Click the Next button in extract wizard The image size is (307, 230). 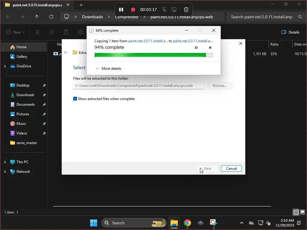pyautogui.click(x=207, y=169)
